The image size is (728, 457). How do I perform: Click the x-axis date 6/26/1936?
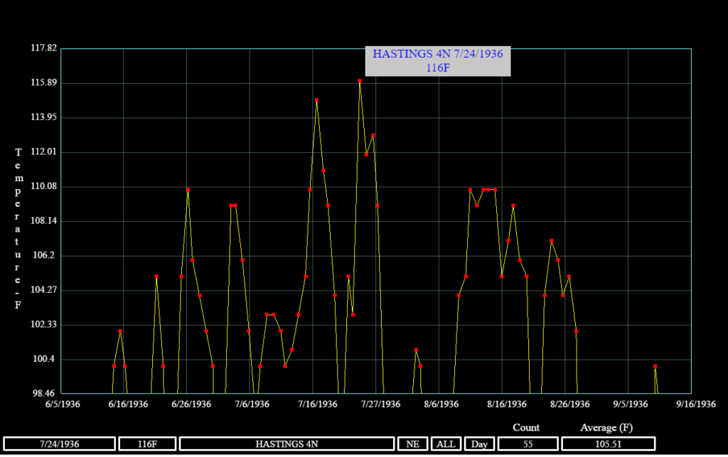[191, 404]
